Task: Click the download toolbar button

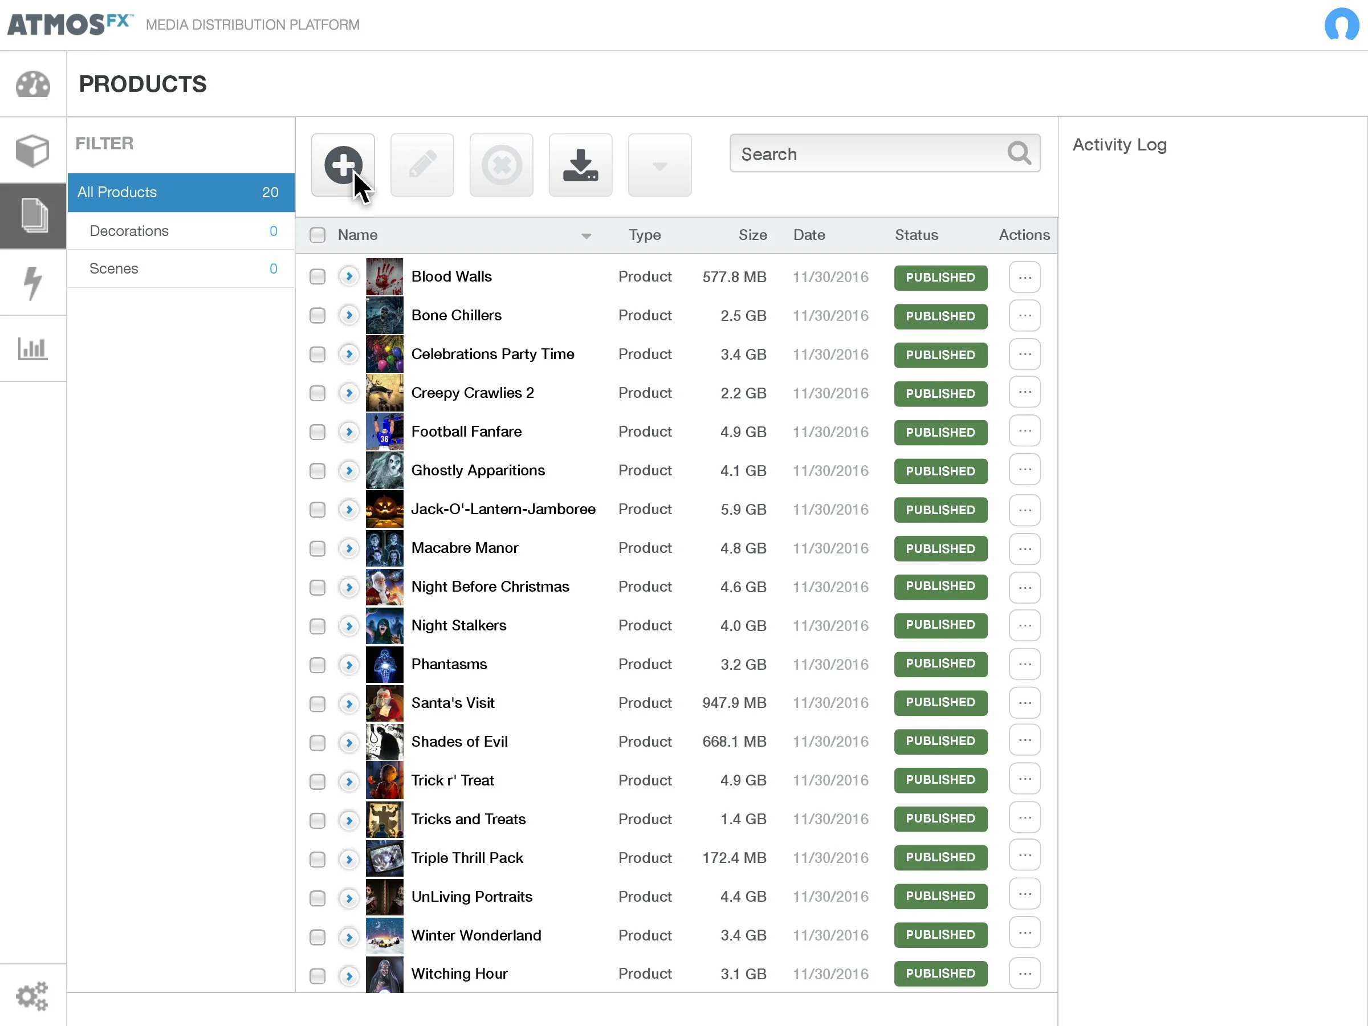Action: pyautogui.click(x=580, y=165)
